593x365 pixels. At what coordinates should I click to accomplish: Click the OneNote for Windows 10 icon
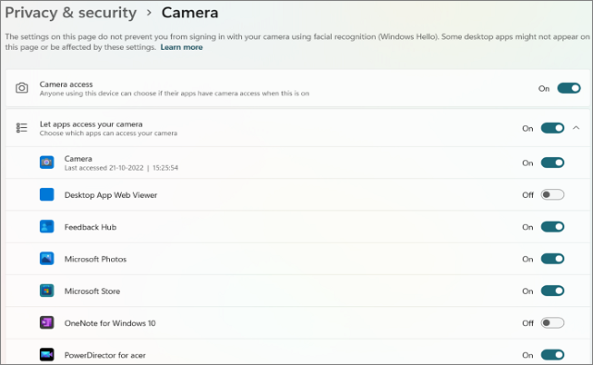click(x=46, y=322)
